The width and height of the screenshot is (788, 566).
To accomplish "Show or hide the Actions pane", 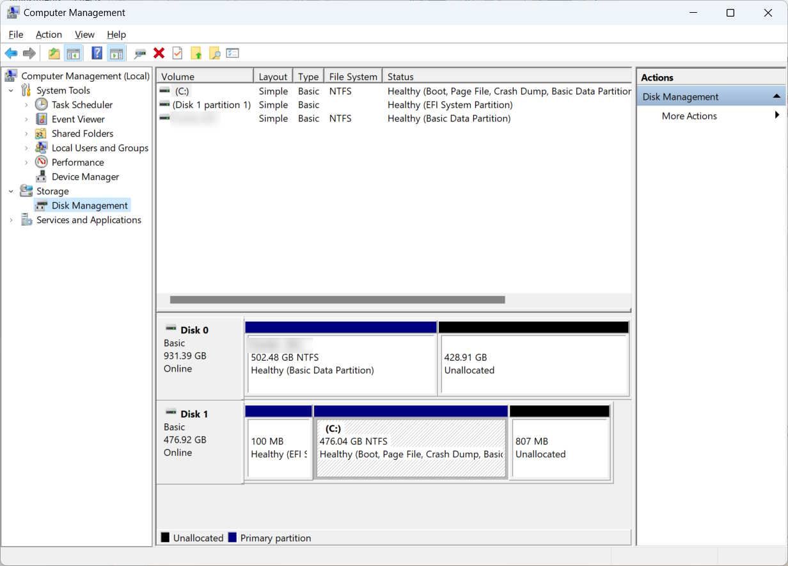I will pos(116,53).
